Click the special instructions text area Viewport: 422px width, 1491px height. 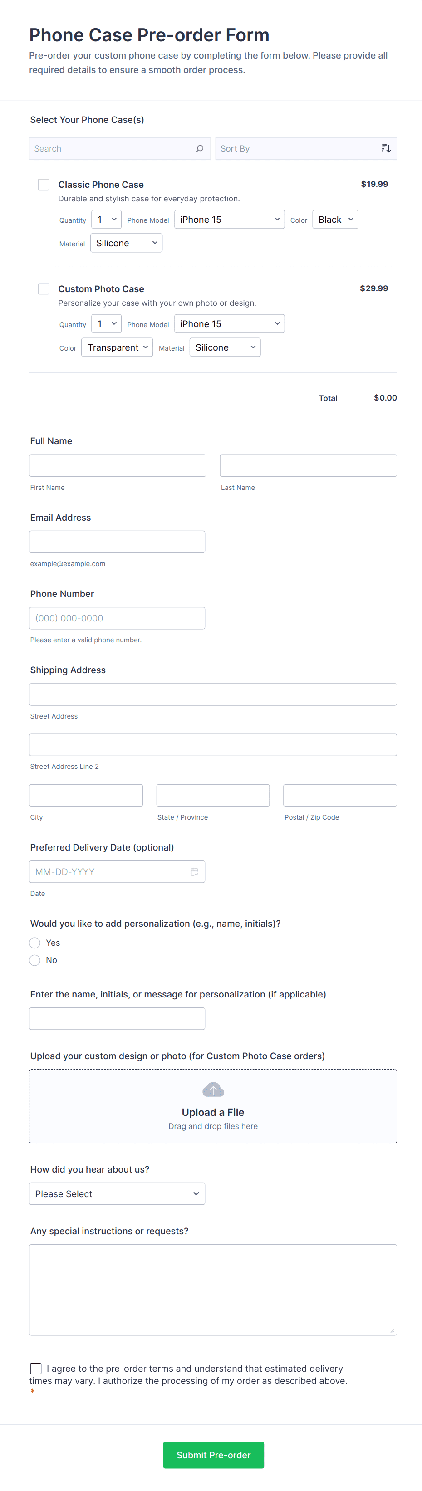(213, 1290)
